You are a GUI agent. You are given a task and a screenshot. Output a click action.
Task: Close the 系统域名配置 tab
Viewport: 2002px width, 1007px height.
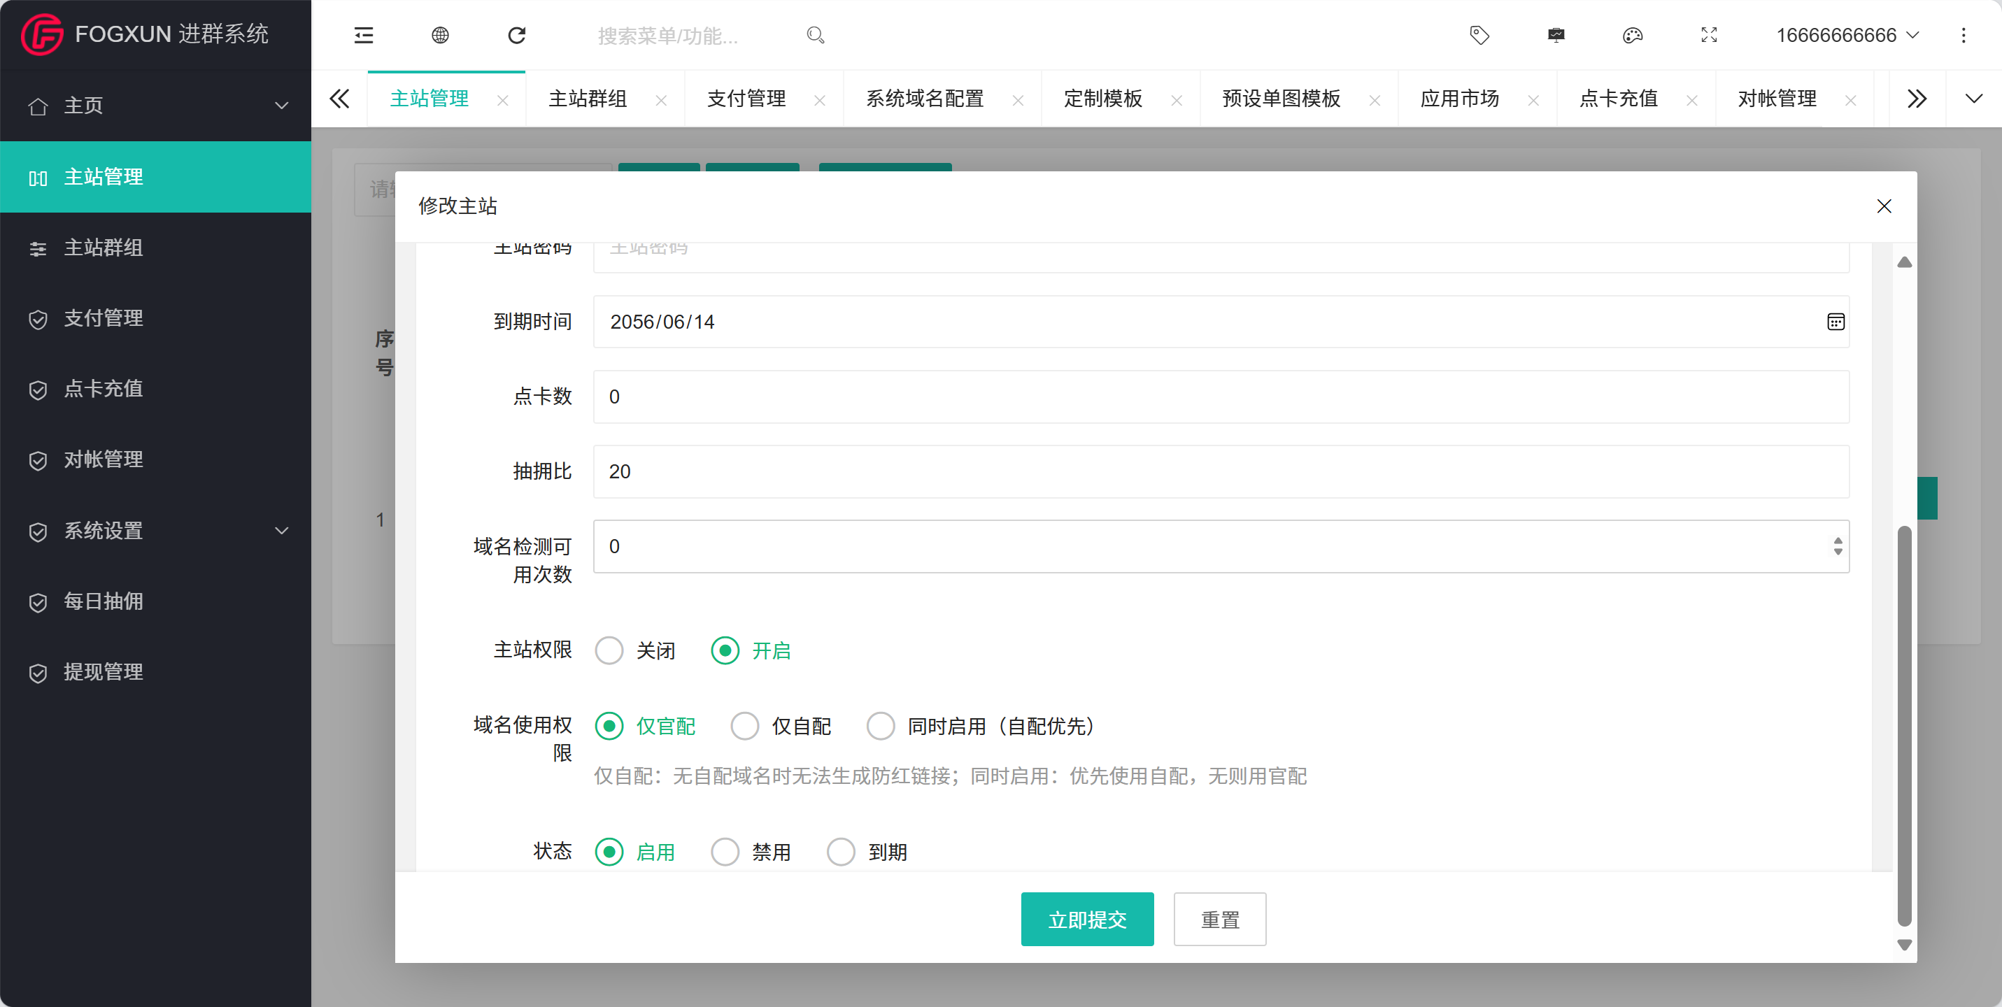coord(1018,100)
